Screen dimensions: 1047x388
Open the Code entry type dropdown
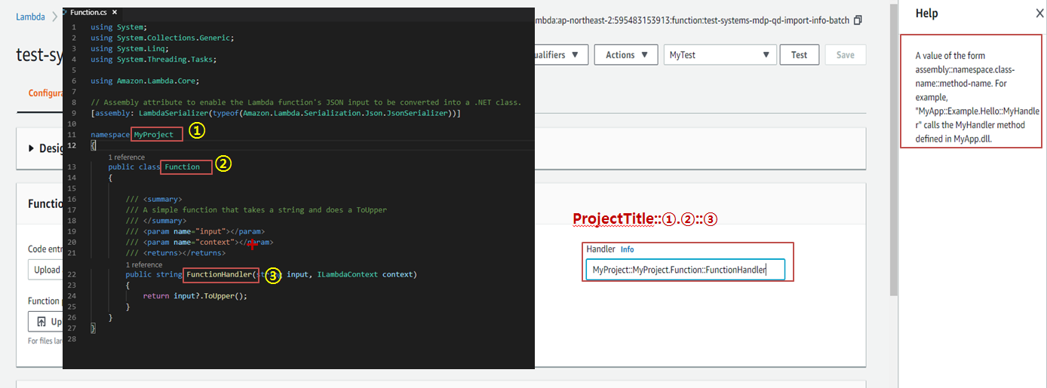point(45,270)
